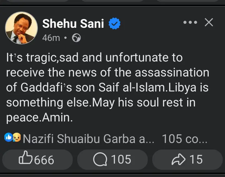Click the 105 count in the comment button
The image size is (225, 177).
(x=121, y=160)
